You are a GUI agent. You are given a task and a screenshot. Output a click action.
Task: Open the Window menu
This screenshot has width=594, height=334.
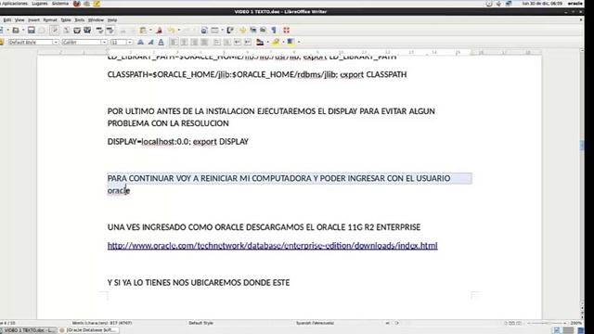point(96,20)
